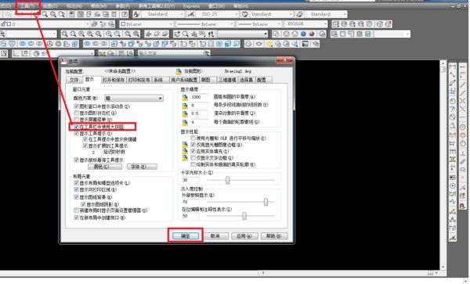Switch to the 选择集 tab

coord(246,80)
